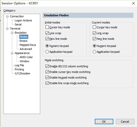
Task: Select Application keypad in Initial modes
Action: [47, 52]
